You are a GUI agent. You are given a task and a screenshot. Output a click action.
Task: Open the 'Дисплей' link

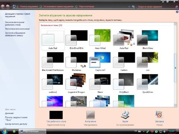click(x=9, y=113)
